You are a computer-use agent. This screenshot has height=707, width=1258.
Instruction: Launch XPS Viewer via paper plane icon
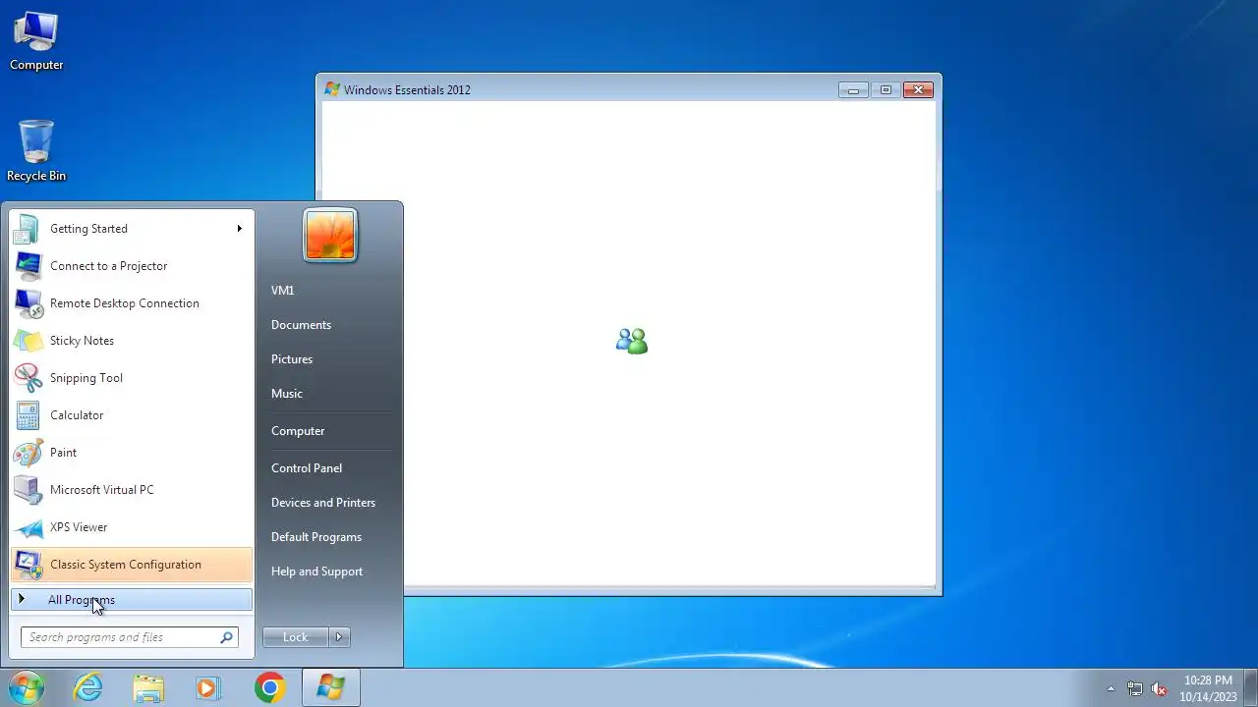pos(28,527)
